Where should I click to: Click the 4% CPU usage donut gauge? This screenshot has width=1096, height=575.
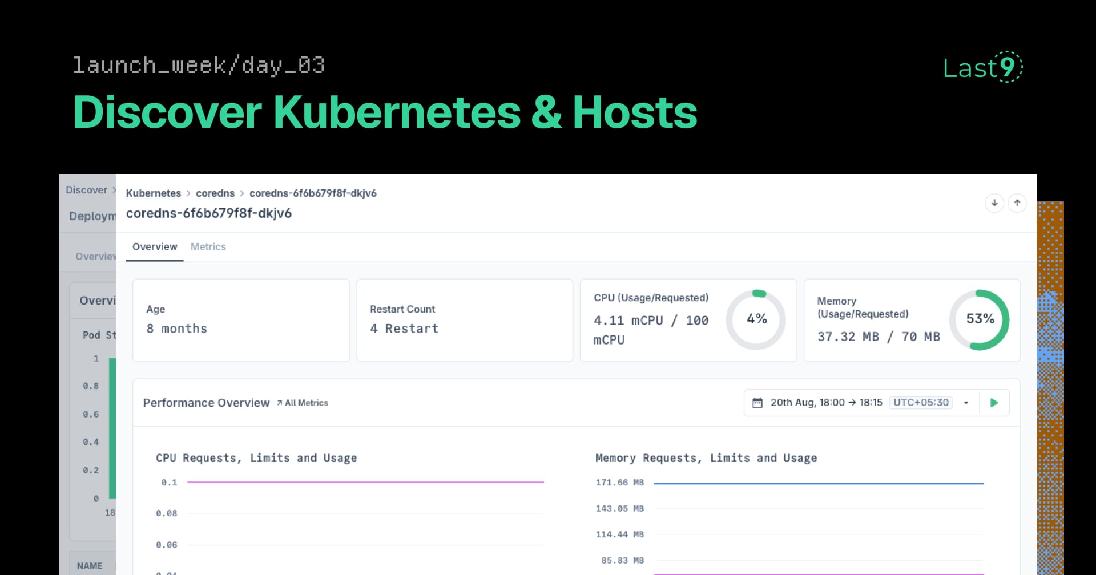pyautogui.click(x=756, y=319)
